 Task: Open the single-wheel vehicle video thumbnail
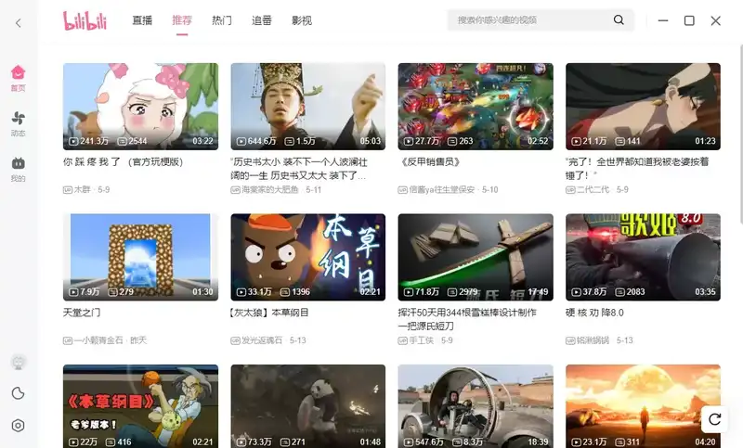(476, 406)
